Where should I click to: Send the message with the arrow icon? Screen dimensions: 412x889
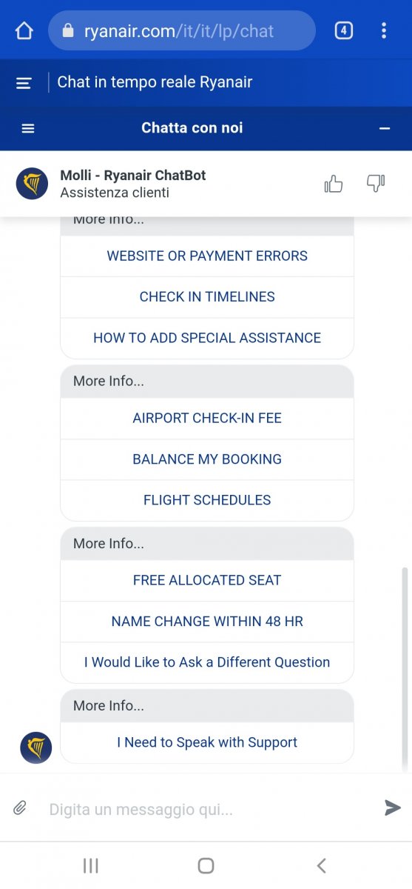pyautogui.click(x=393, y=808)
